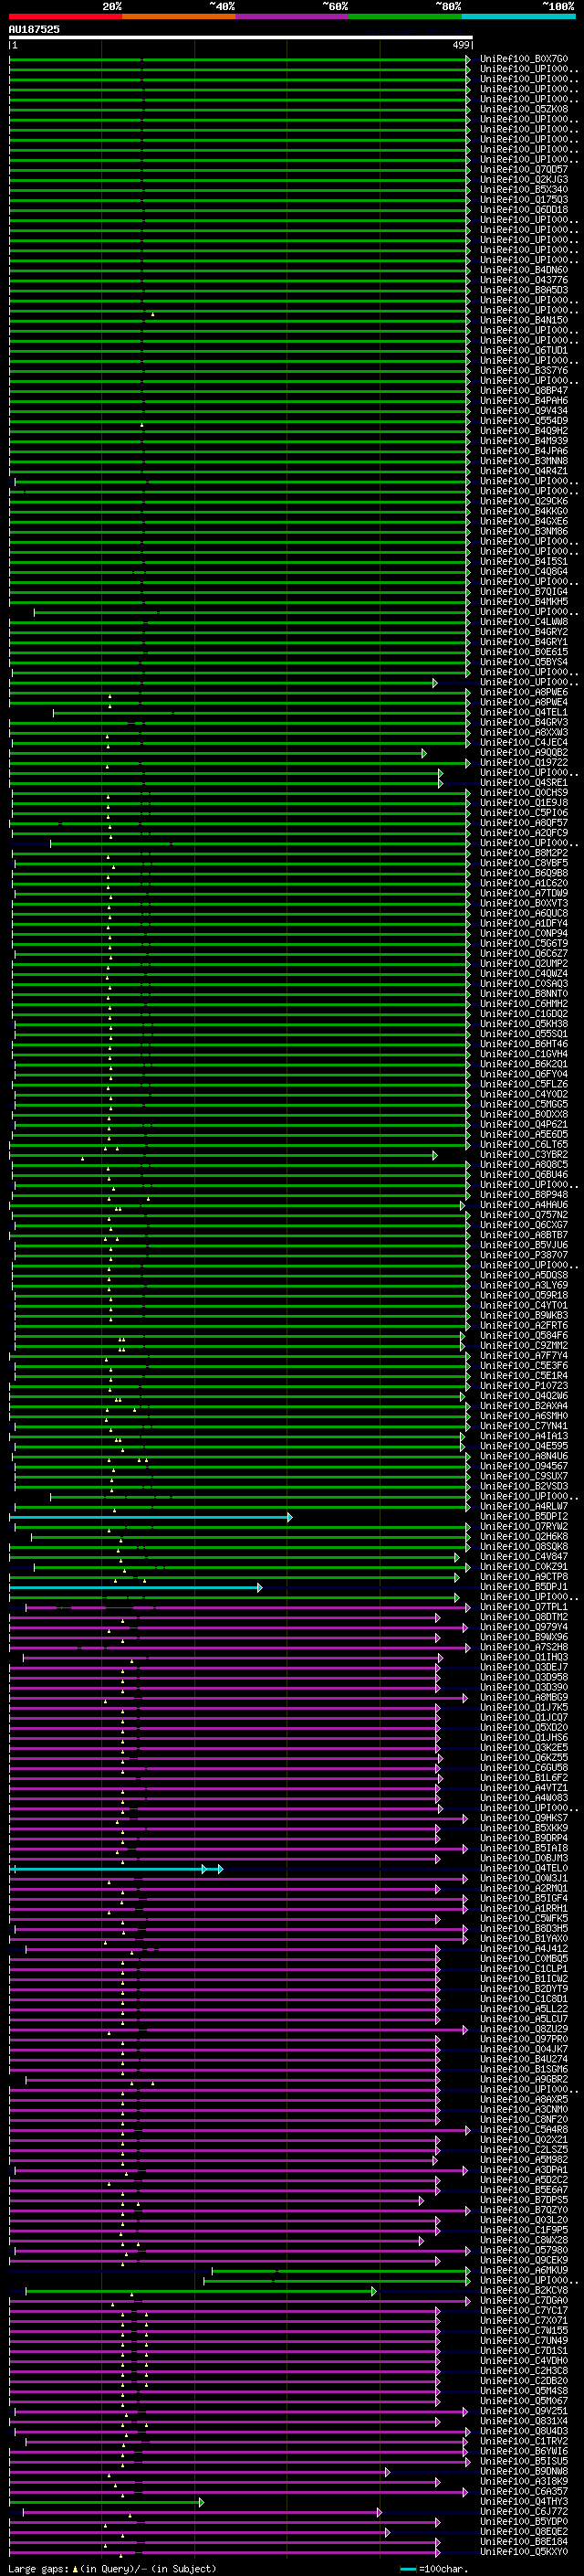
Task: Select hit label UniRef100_B8A5D3
Action: point(524,290)
